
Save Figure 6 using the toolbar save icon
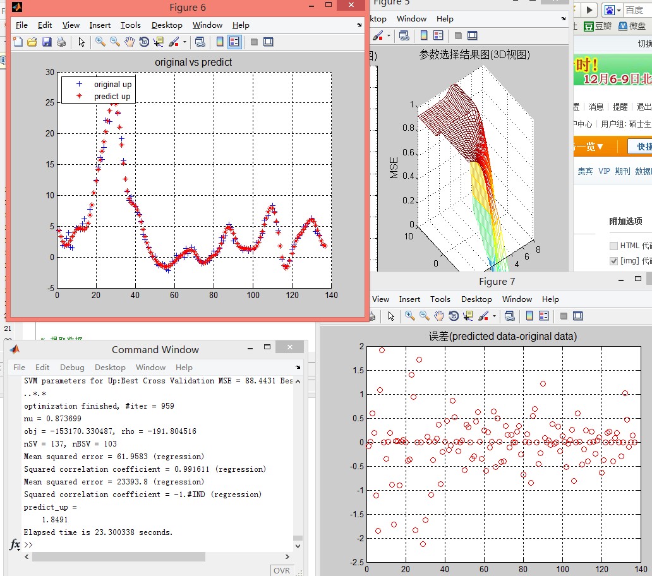(x=46, y=43)
